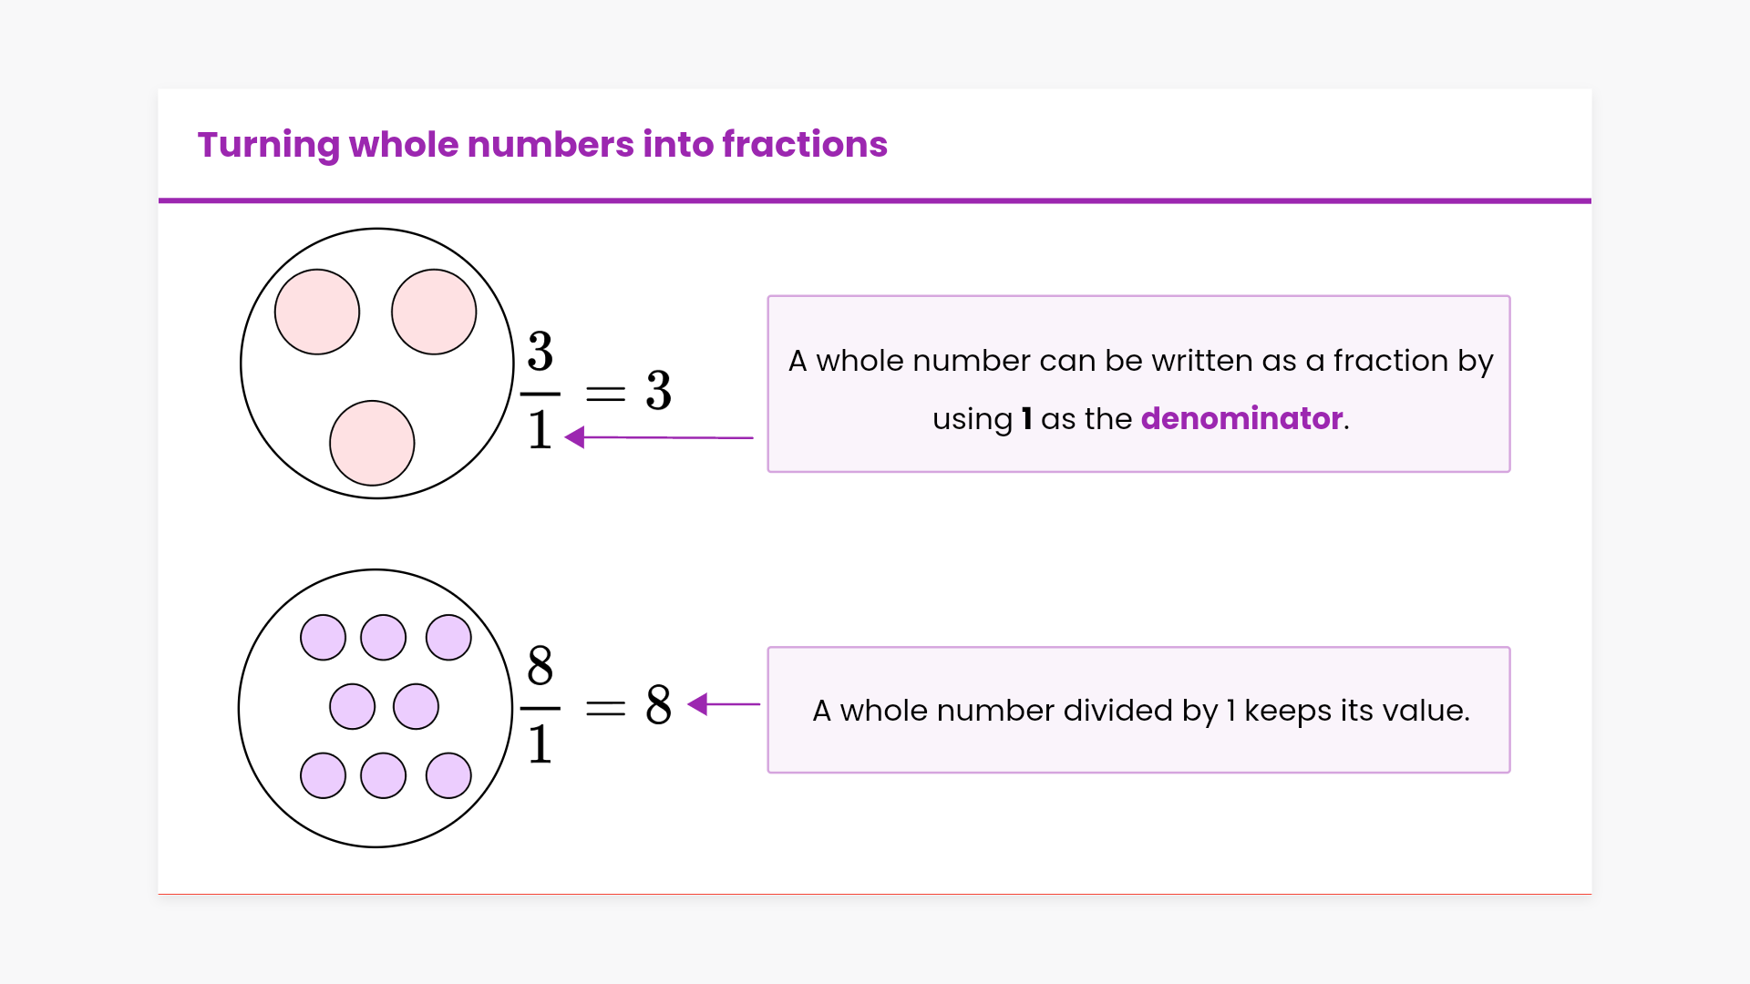Screen dimensions: 1750x984
Task: Click the numerator 8 in the fraction
Action: coord(540,666)
